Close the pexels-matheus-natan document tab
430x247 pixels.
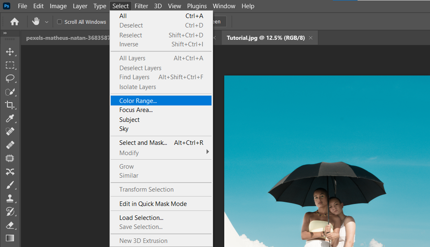pyautogui.click(x=214, y=37)
